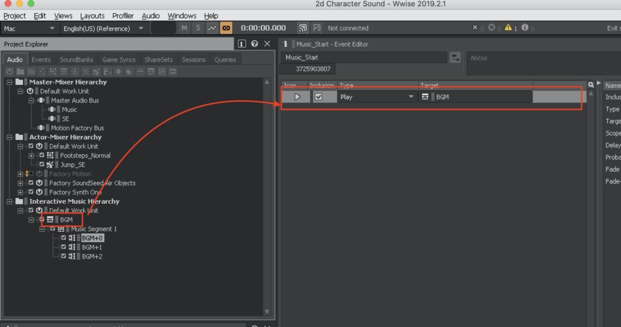Collapse the Master Audio Bus node
This screenshot has width=621, height=327.
[32, 100]
